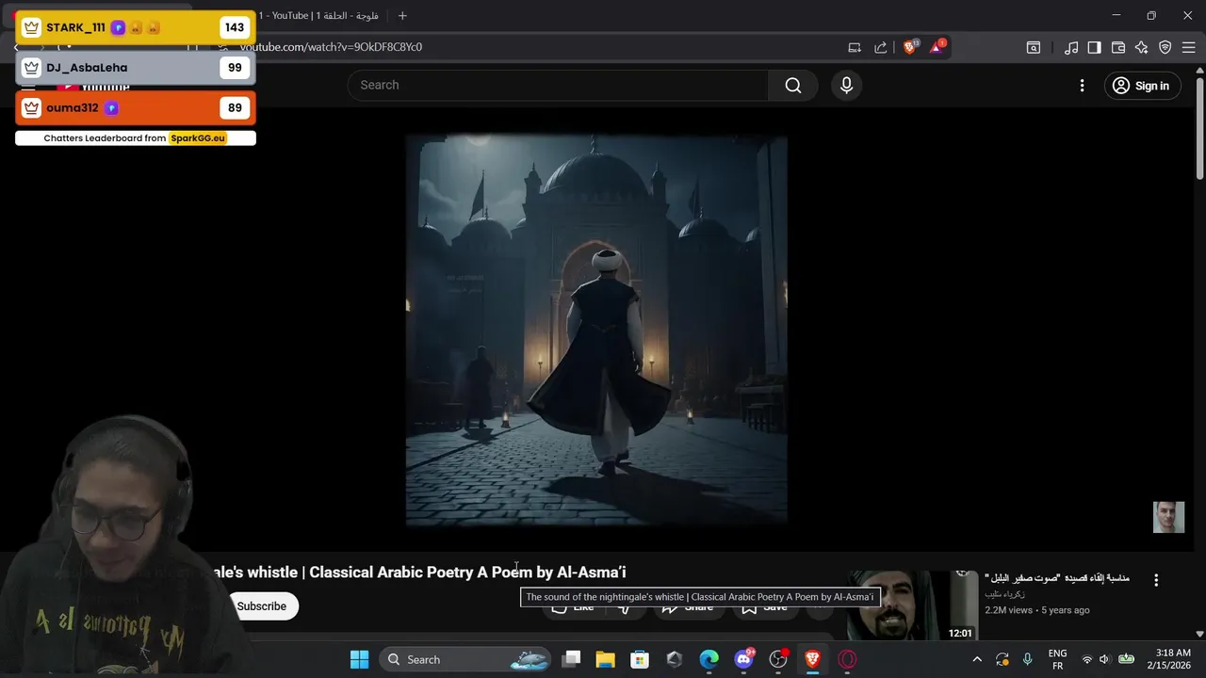Viewport: 1206px width, 678px height.
Task: Click the small face avatar at right edge
Action: [x=1168, y=517]
